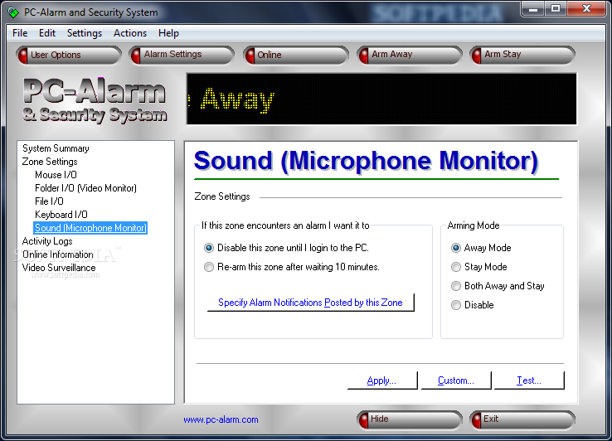Select Keyboard I/O zone in the tree

tap(61, 215)
